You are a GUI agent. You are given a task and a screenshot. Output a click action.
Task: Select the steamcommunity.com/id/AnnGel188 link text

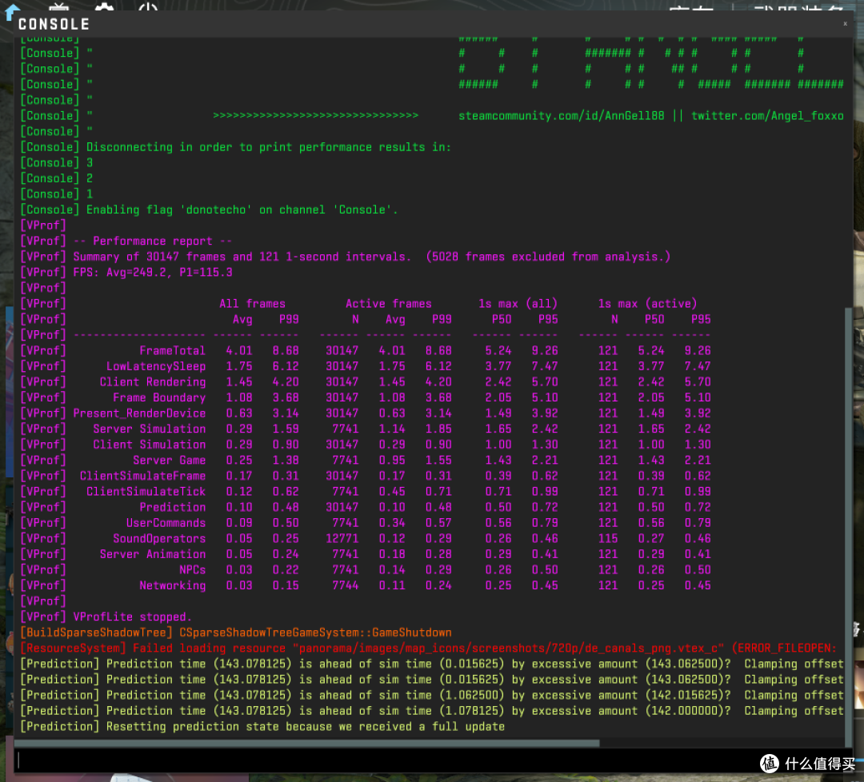tap(561, 116)
